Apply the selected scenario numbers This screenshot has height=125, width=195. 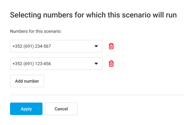click(x=26, y=109)
